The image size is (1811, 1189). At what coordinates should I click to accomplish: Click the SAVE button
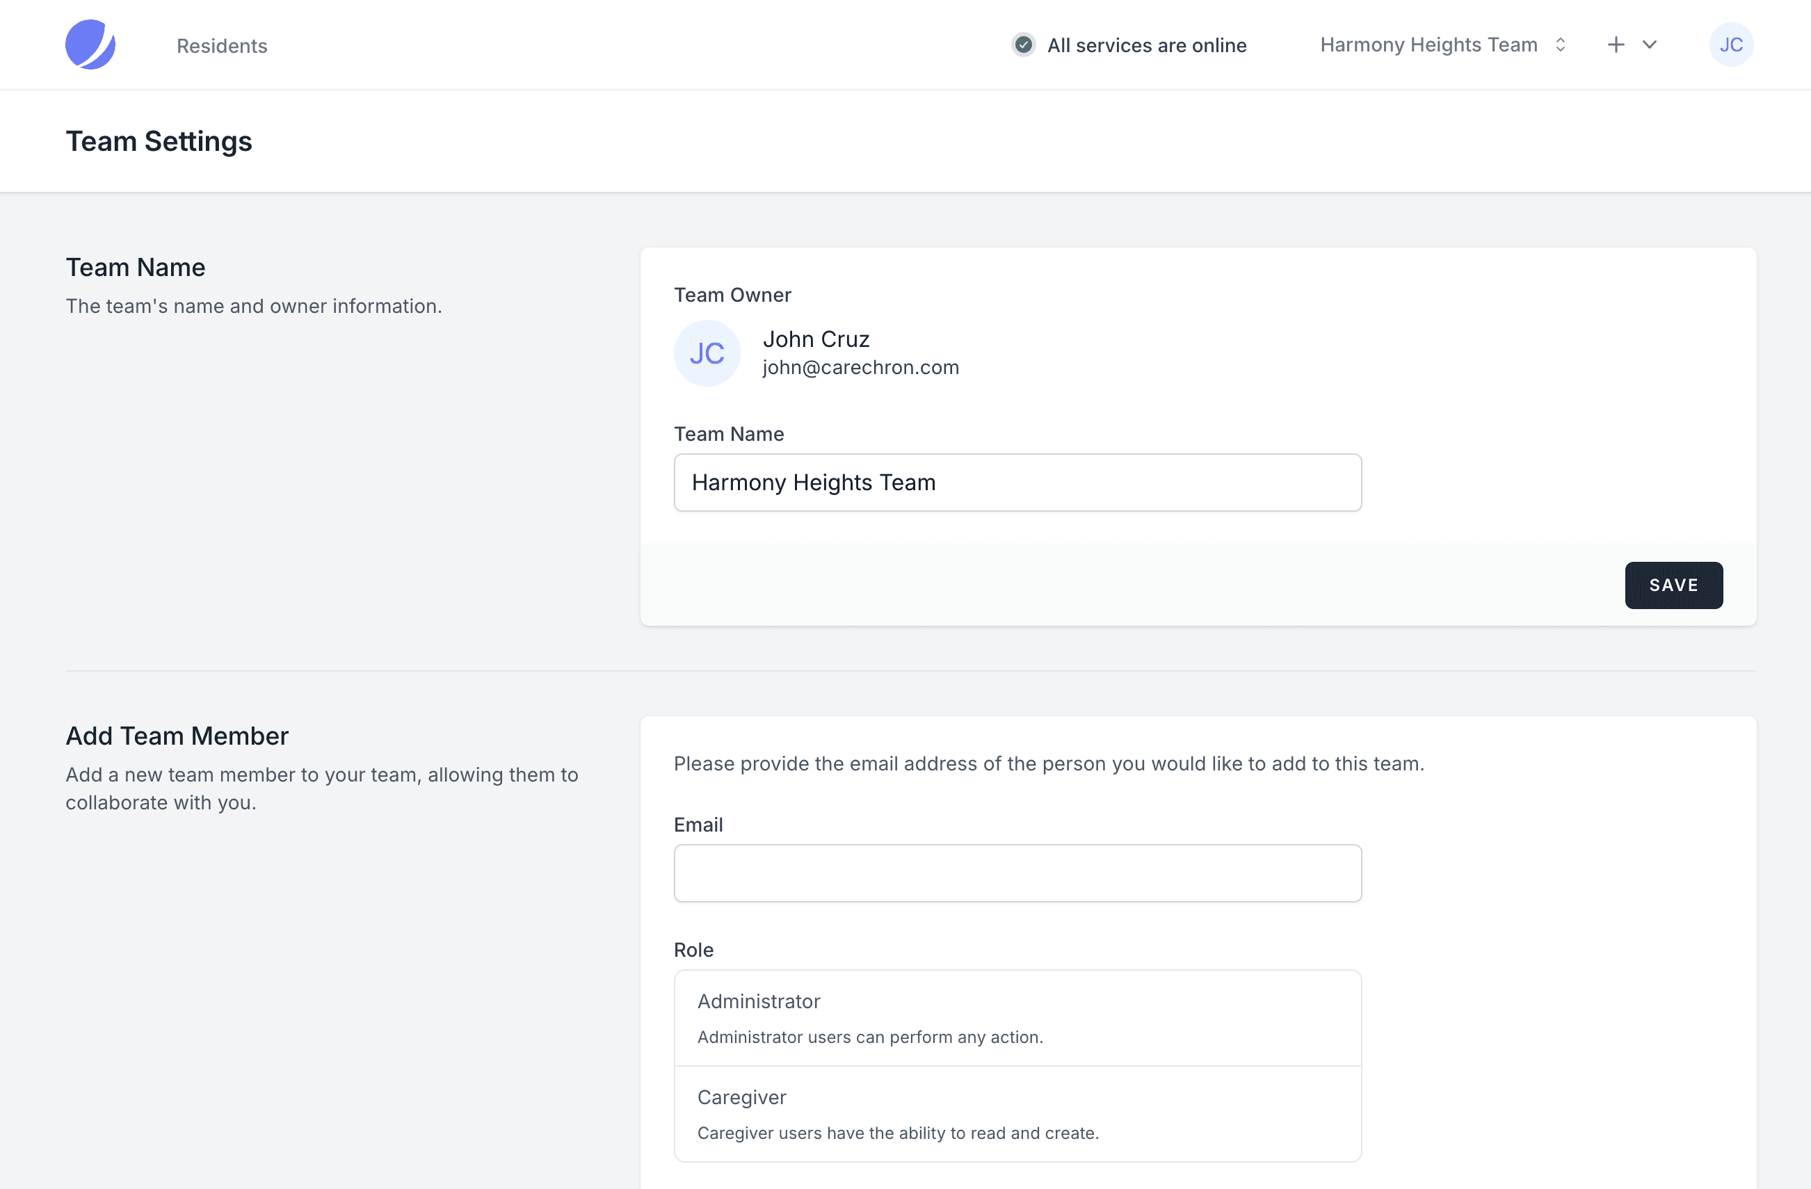[x=1673, y=585]
